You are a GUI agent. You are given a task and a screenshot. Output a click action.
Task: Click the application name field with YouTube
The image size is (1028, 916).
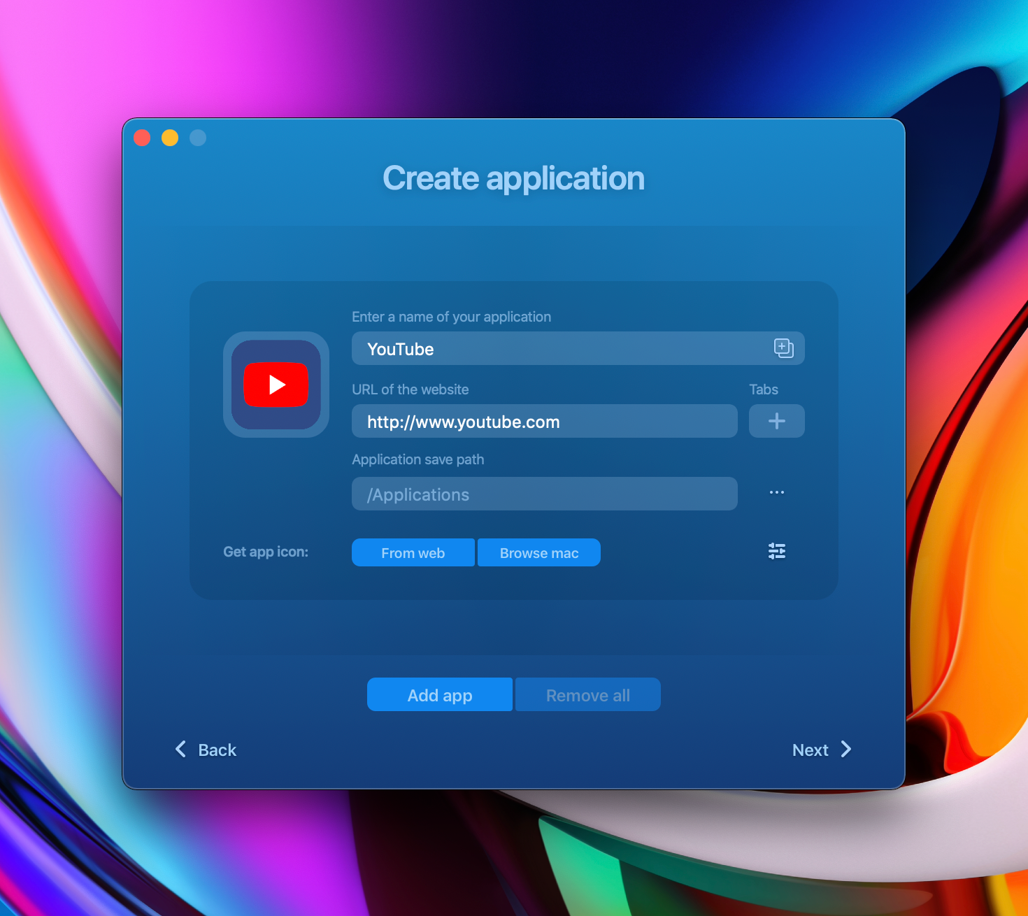click(x=578, y=348)
